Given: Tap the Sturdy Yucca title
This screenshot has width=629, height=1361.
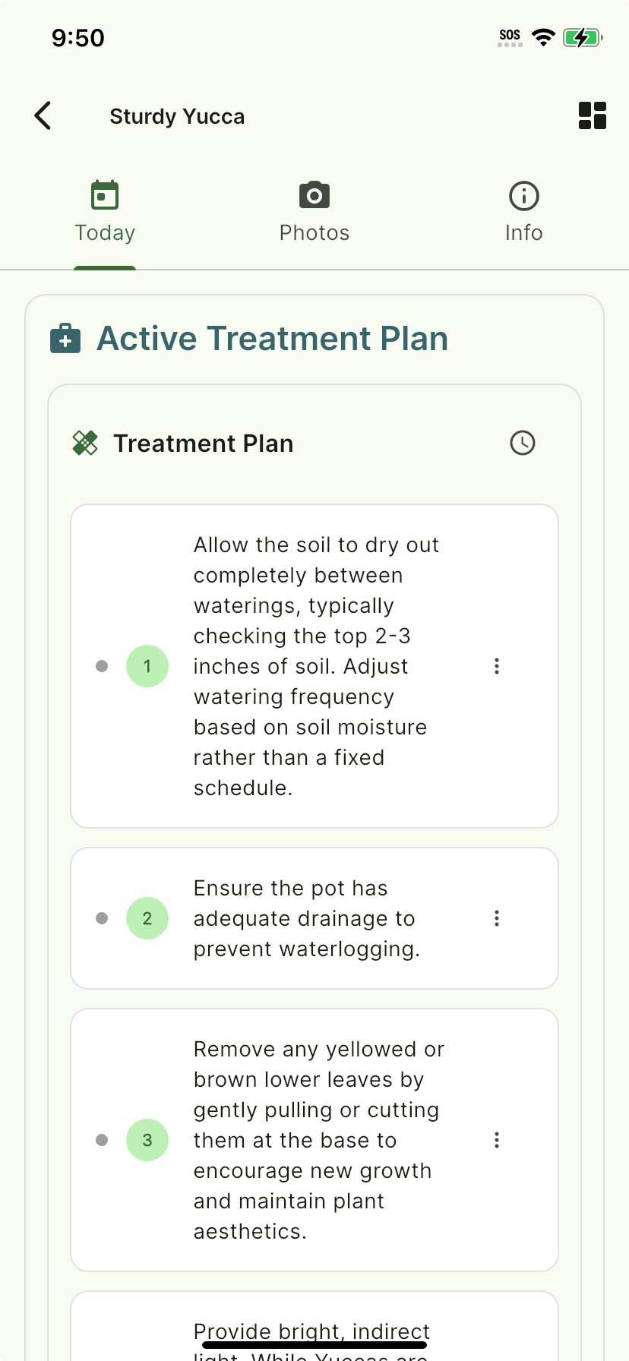Looking at the screenshot, I should tap(177, 115).
